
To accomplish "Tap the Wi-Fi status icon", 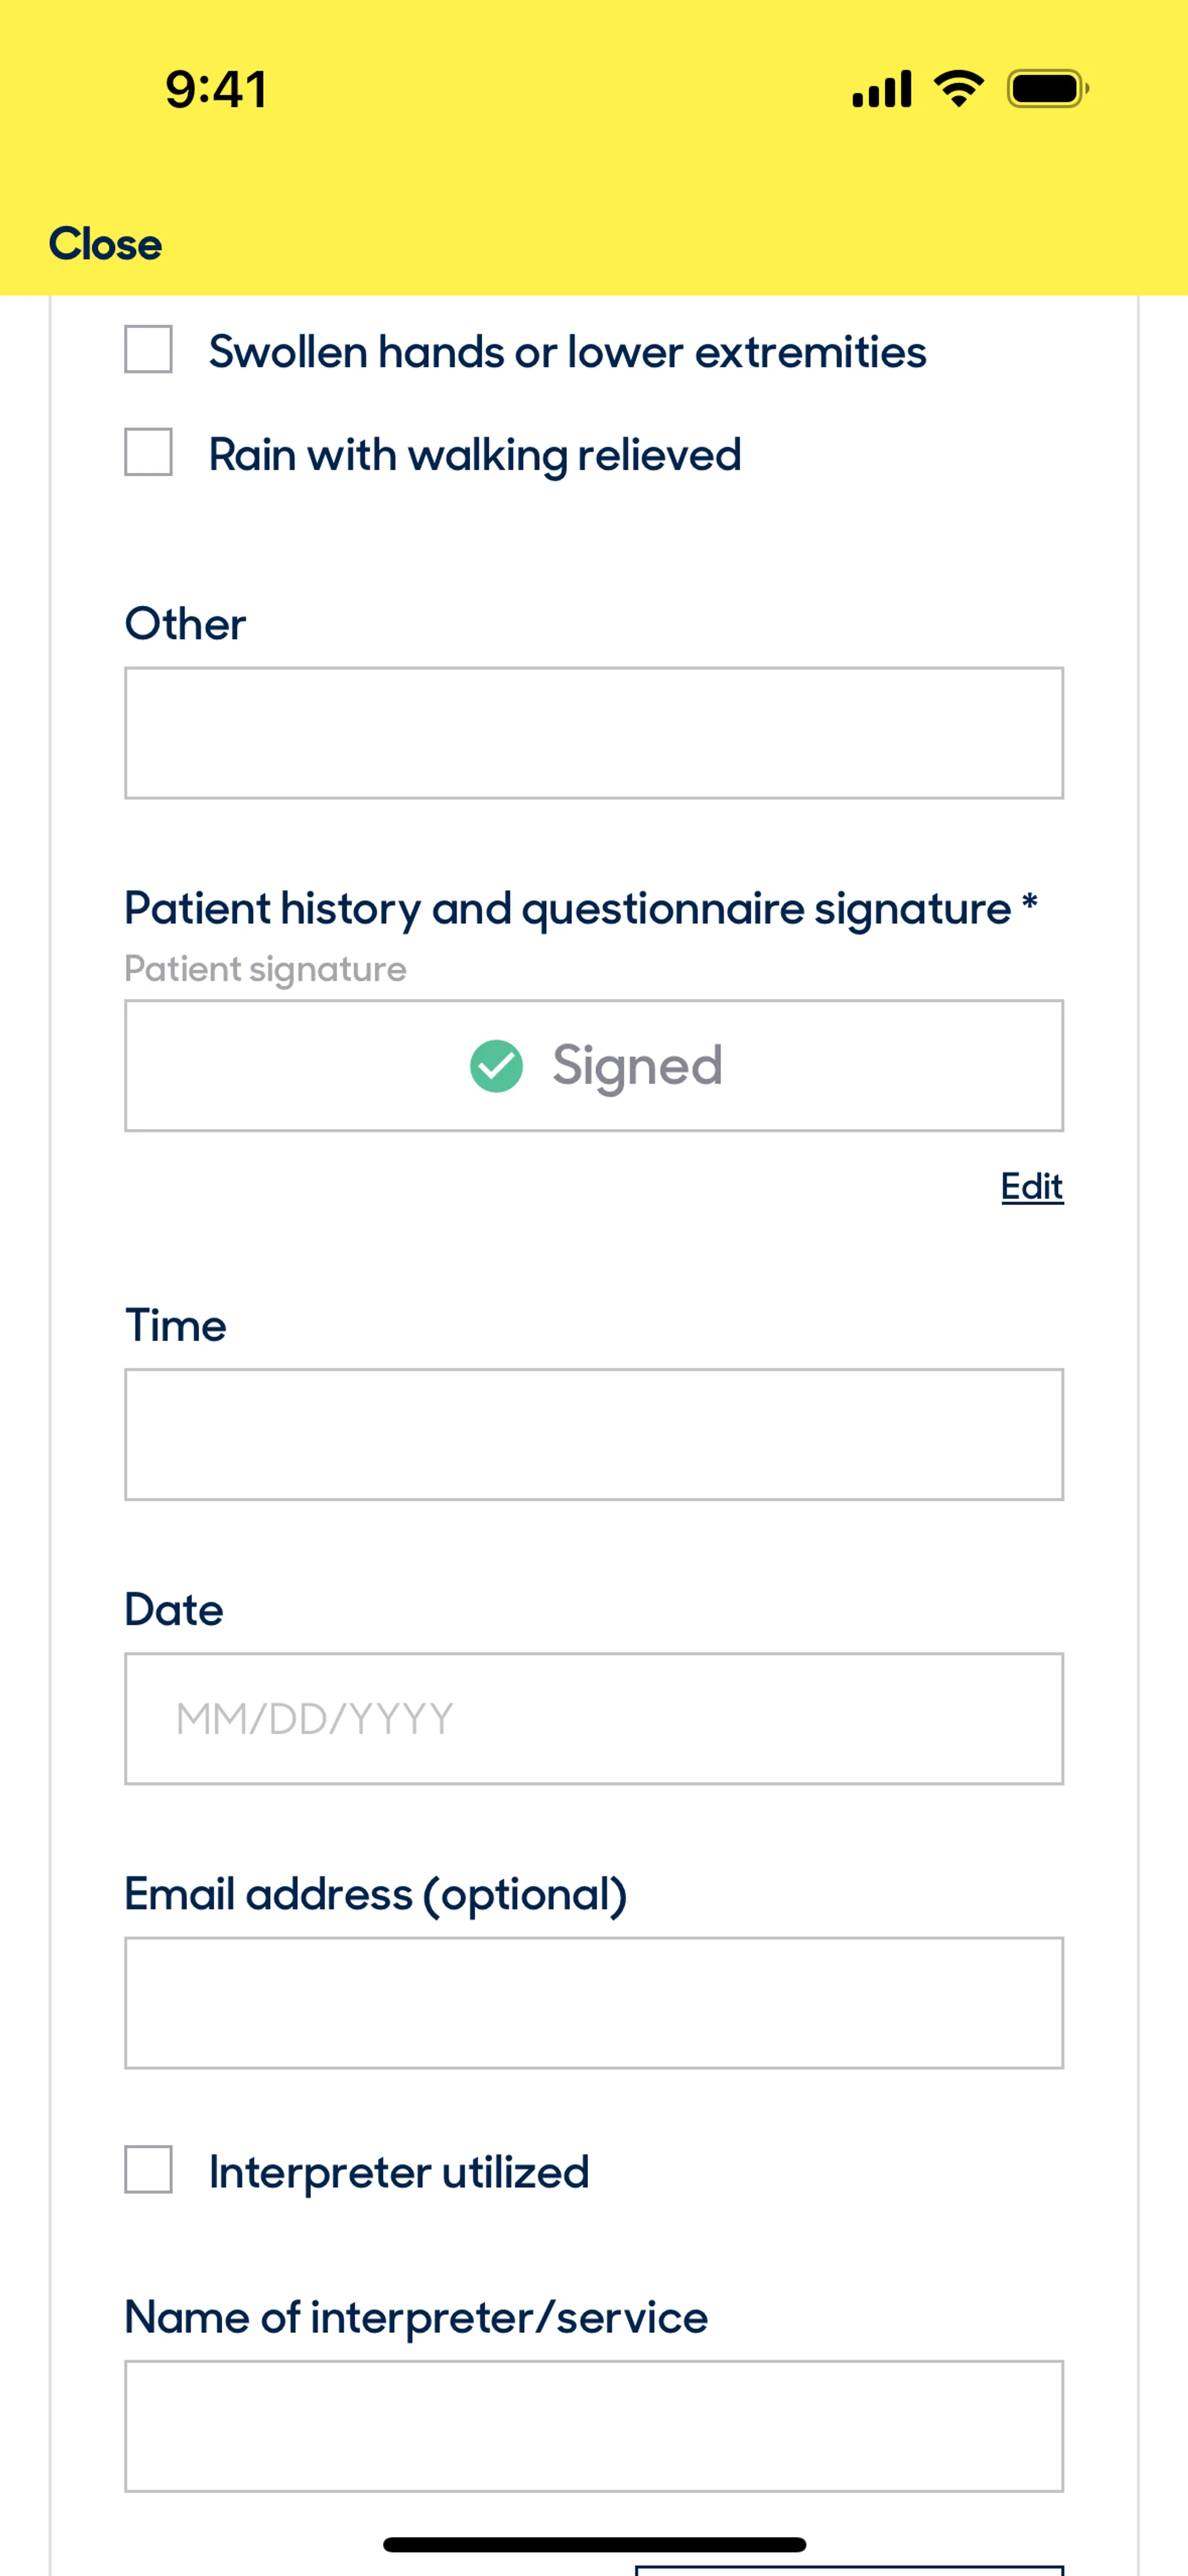I will (x=958, y=89).
